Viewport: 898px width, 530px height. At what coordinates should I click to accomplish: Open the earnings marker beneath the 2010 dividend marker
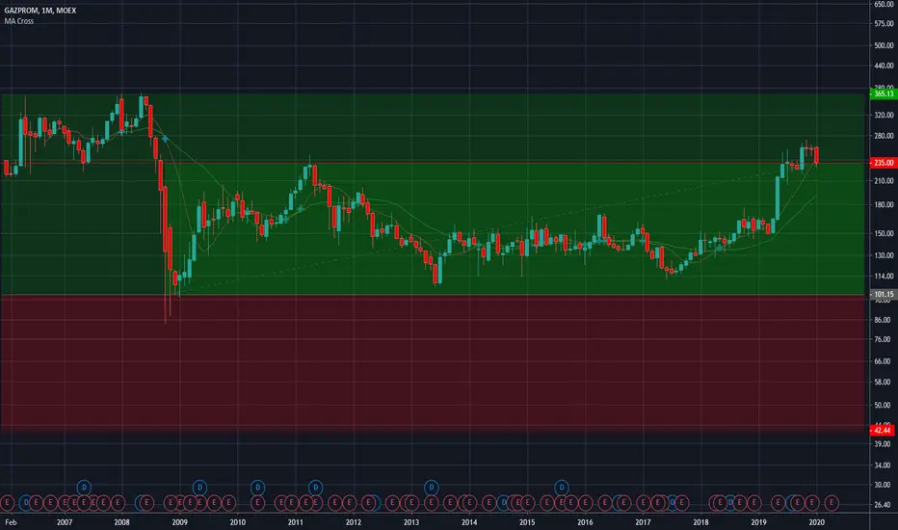pos(257,503)
